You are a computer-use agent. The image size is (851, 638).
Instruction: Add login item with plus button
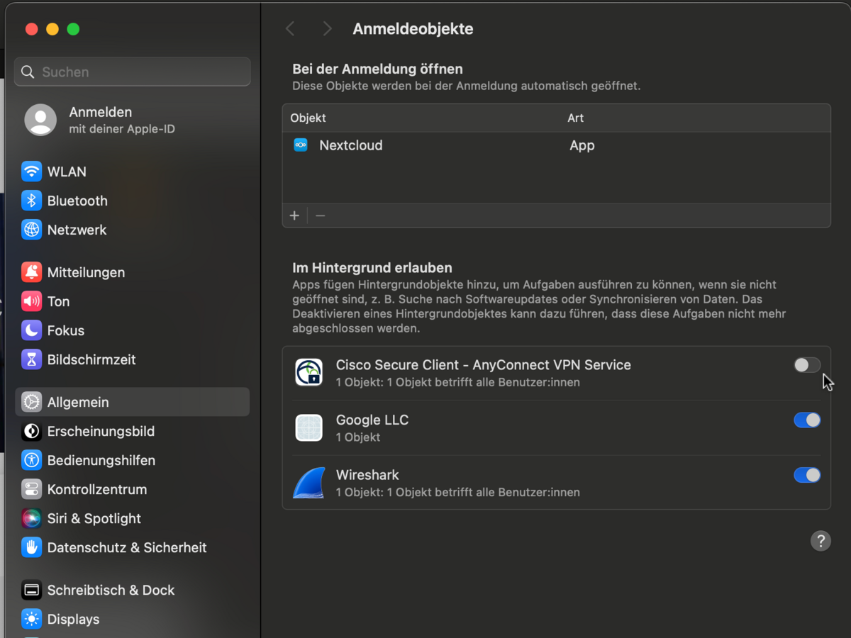click(x=294, y=216)
